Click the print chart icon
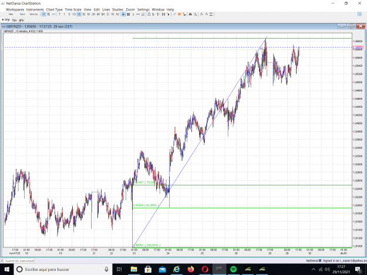 [190, 14]
